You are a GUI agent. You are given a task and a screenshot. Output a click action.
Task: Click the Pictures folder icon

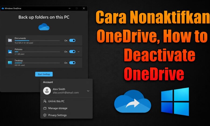tap(10, 51)
